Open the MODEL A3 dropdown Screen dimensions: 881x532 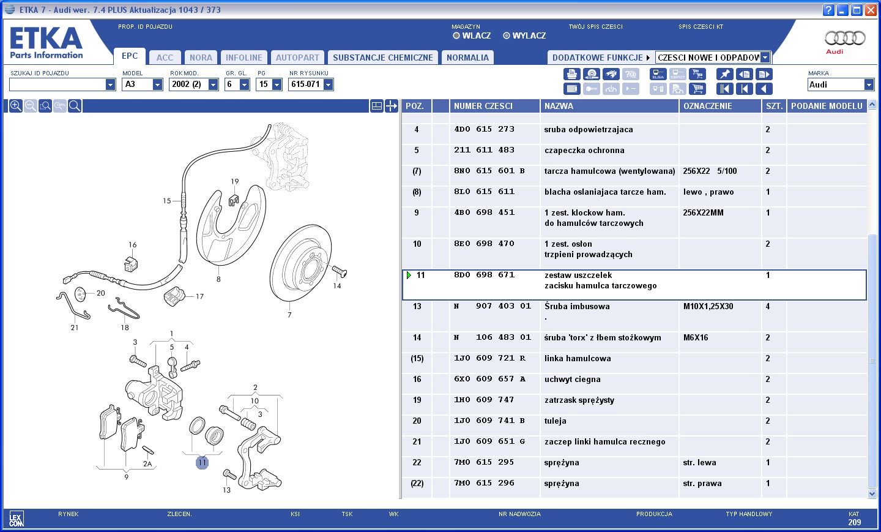pyautogui.click(x=157, y=84)
